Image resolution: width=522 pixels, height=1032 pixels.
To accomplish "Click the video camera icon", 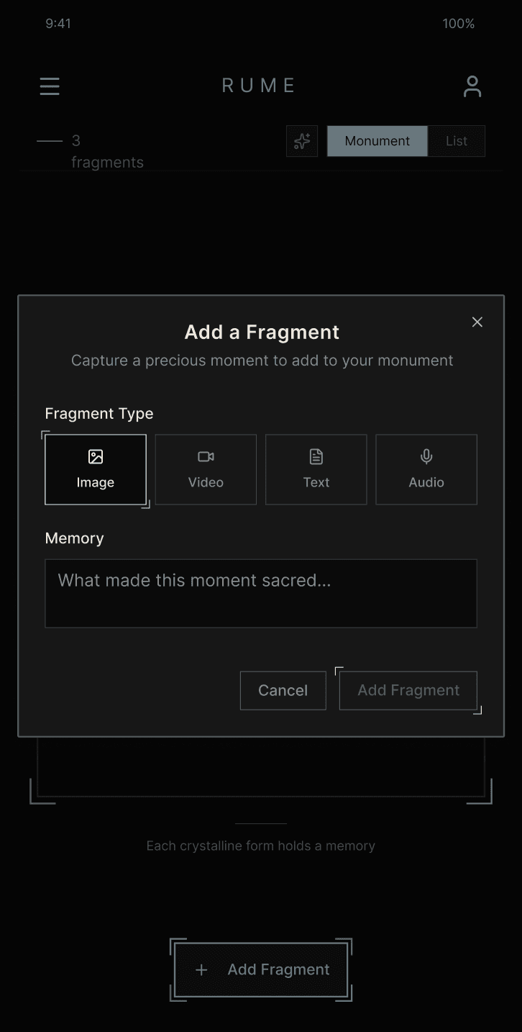I will coord(206,456).
